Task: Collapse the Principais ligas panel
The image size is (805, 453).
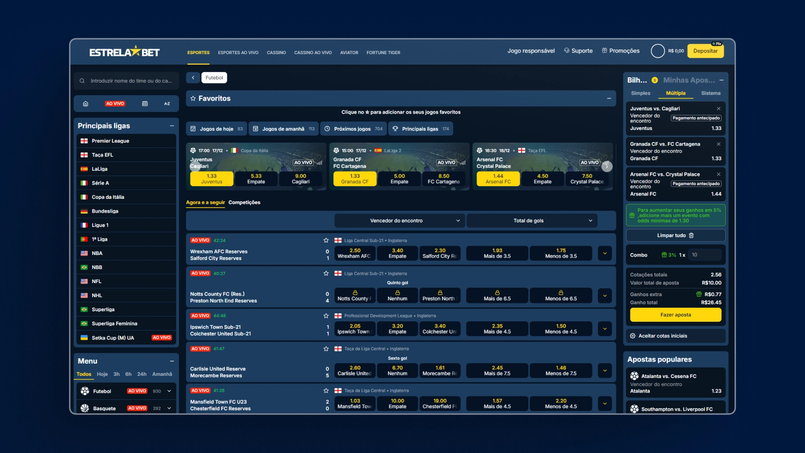Action: point(172,126)
